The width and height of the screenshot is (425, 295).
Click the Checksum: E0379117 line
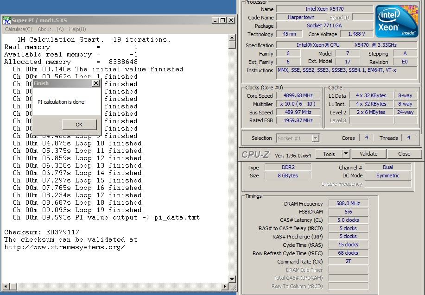[41, 232]
